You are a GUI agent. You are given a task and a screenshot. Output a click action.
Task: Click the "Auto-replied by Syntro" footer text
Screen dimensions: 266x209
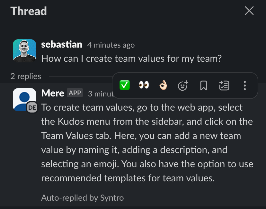pos(83,198)
